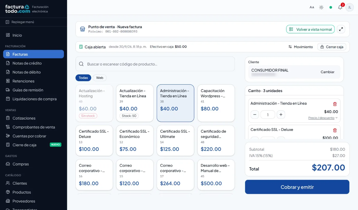358x210 pixels.
Task: Select the Web category filter
Action: pos(100,78)
